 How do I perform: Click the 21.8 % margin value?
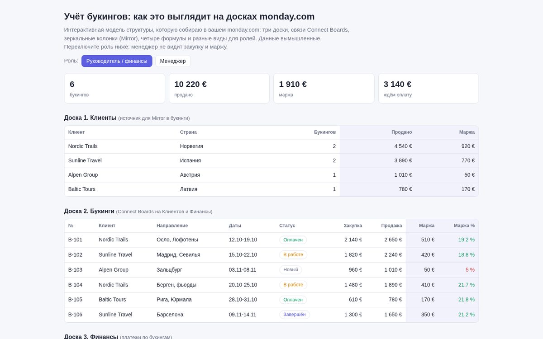467,300
